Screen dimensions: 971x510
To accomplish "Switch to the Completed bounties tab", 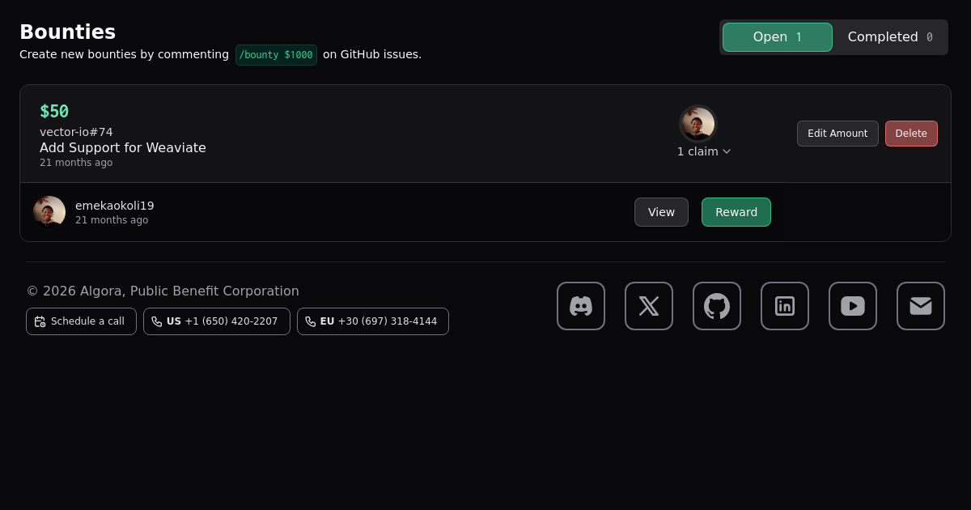I will pyautogui.click(x=889, y=37).
